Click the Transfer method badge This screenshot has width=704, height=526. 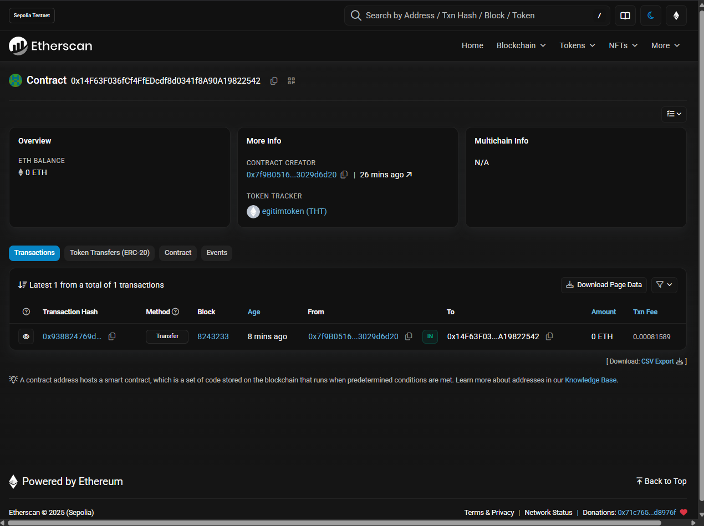pyautogui.click(x=167, y=336)
